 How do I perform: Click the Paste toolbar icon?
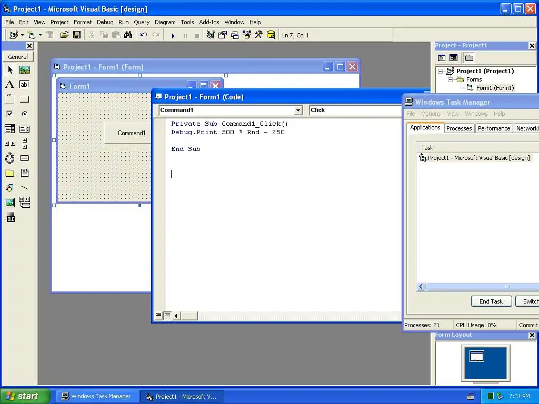116,35
